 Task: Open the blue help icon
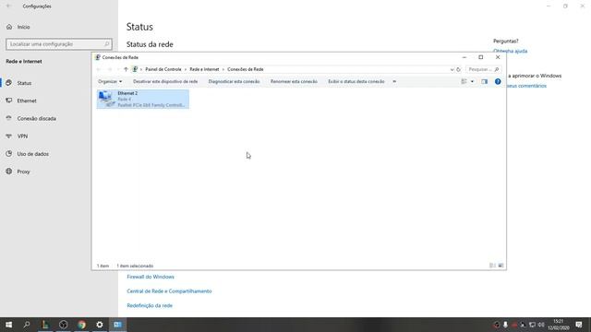point(498,81)
